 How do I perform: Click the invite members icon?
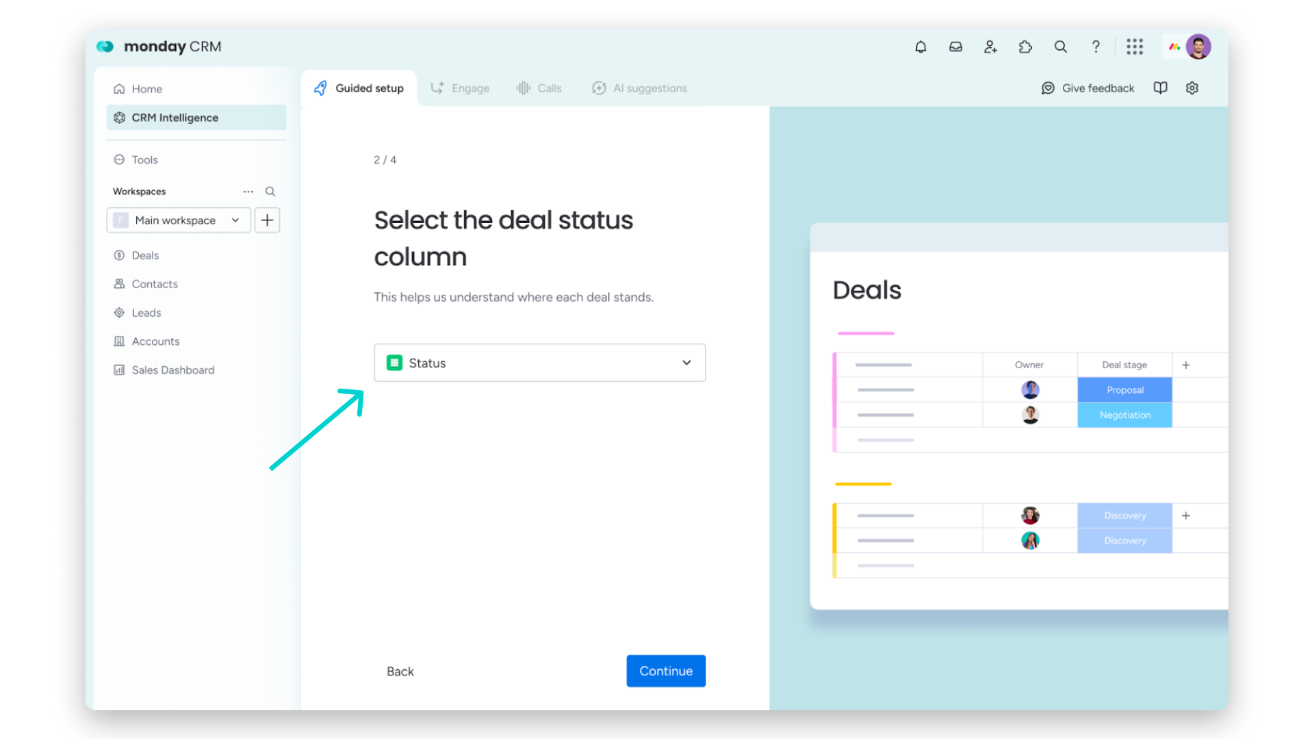(x=990, y=47)
